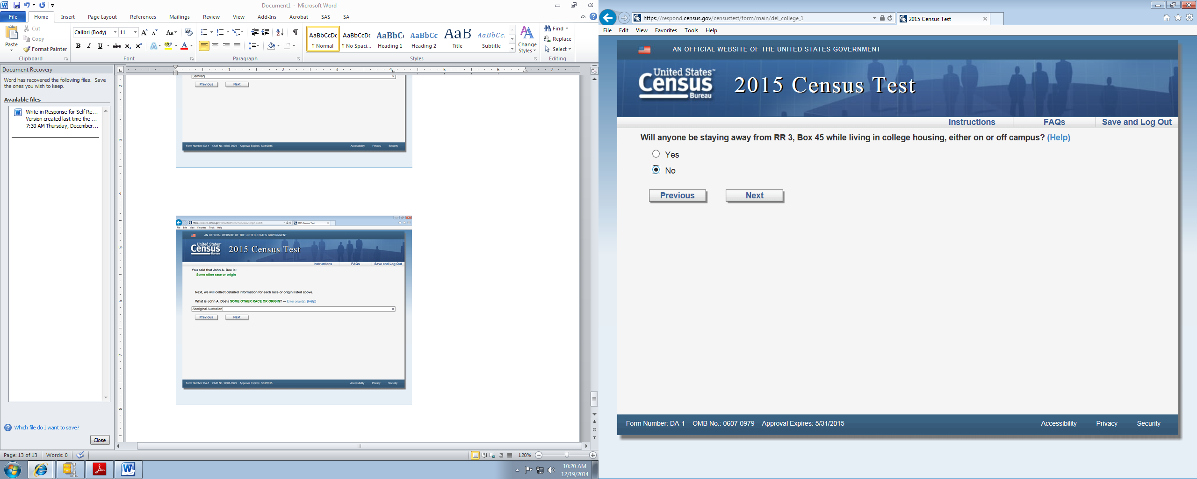Select the No radio button
Viewport: 1197px width, 479px height.
pos(656,170)
